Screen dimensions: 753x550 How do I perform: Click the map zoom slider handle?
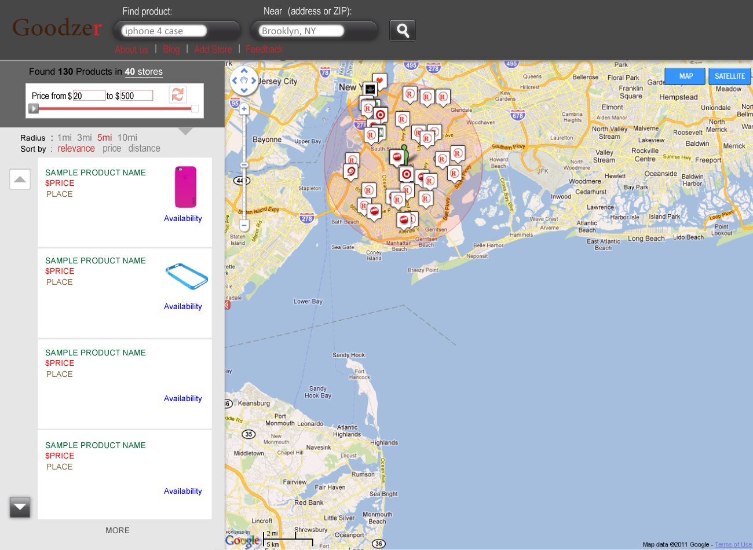pyautogui.click(x=244, y=165)
